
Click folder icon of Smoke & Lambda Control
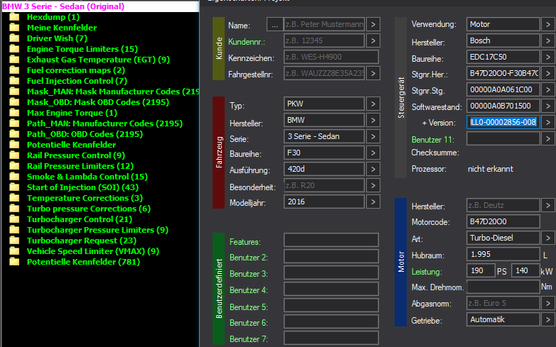[x=14, y=177]
